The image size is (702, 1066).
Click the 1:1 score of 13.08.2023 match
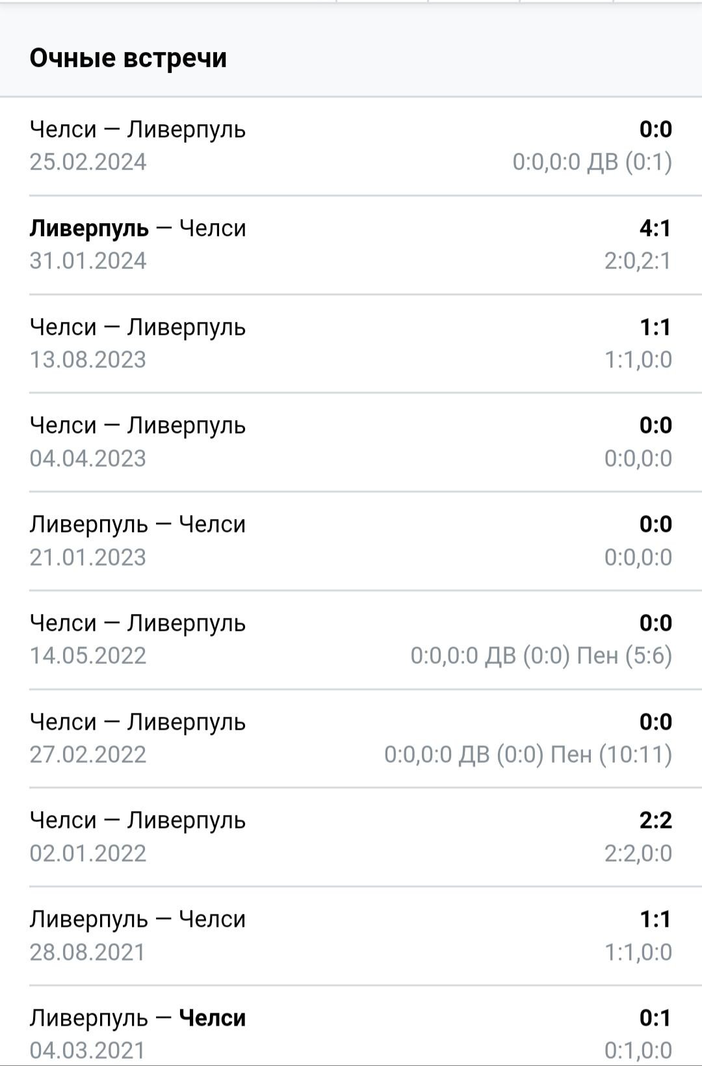655,327
